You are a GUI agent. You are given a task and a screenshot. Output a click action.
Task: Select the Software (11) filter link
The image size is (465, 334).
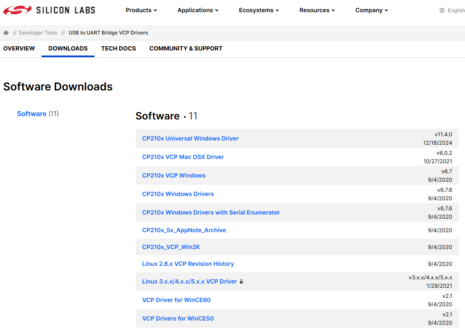point(38,114)
